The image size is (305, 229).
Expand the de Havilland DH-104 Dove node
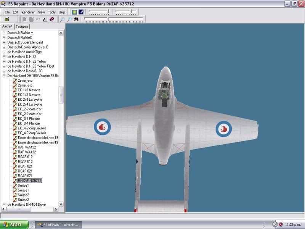pos(4,205)
